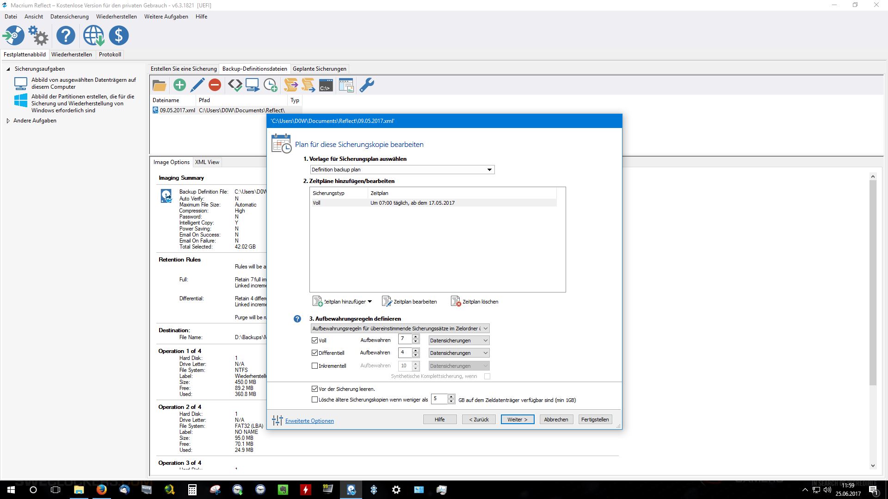Click the 'Weiter >' button
This screenshot has height=499, width=888.
pos(517,420)
